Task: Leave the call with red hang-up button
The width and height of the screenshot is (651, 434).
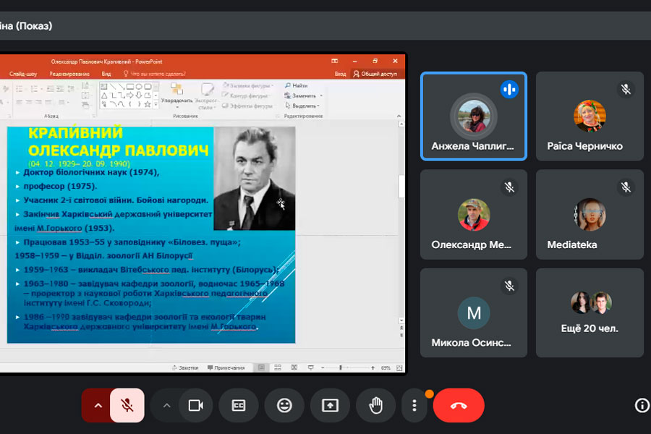Action: 459,405
